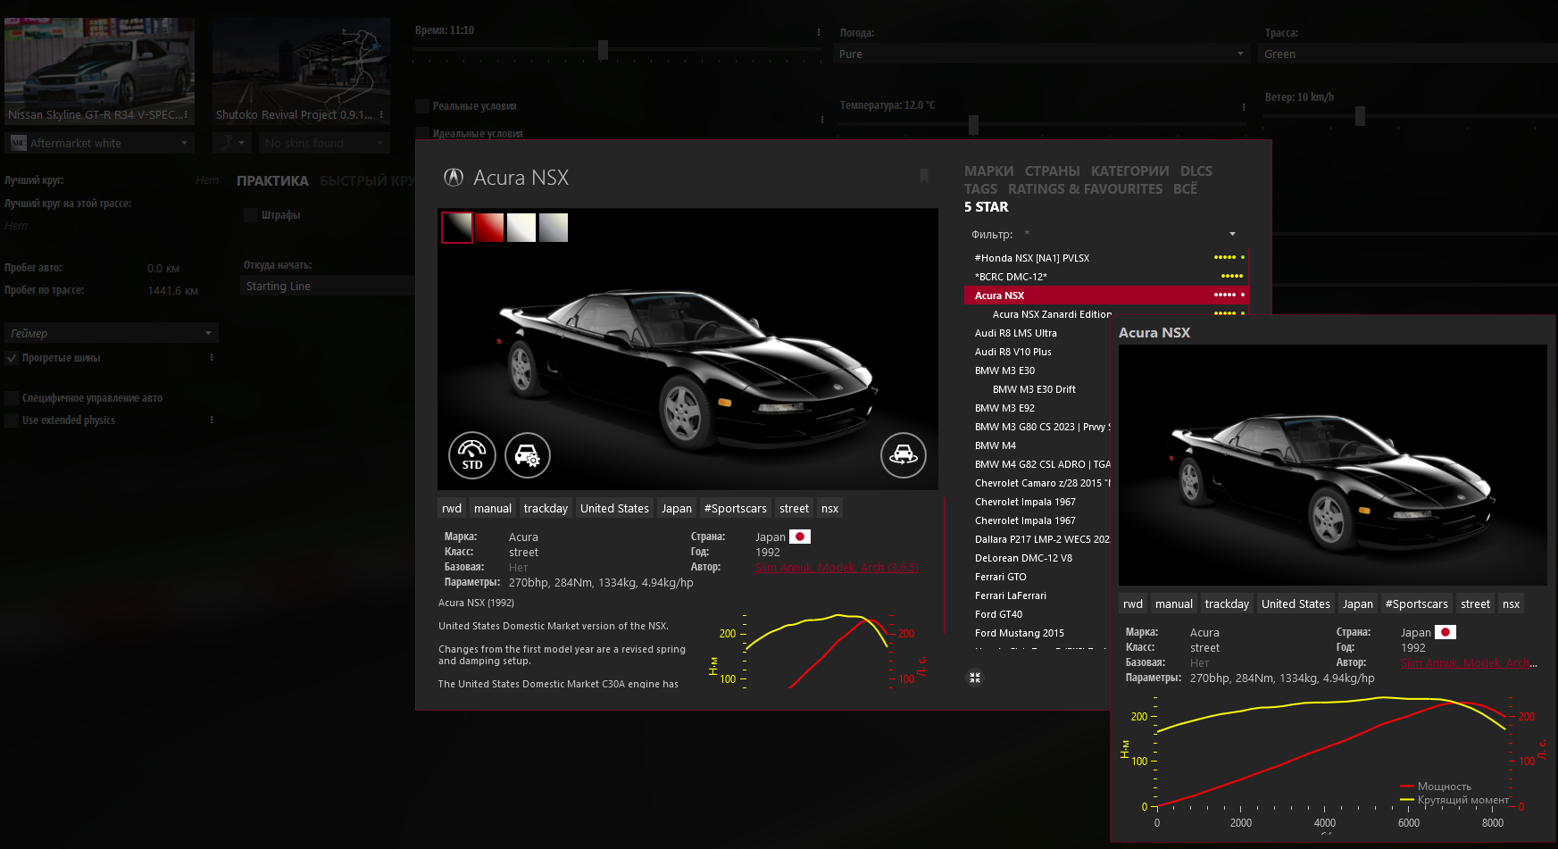Switch to DLCS tab

click(1196, 171)
